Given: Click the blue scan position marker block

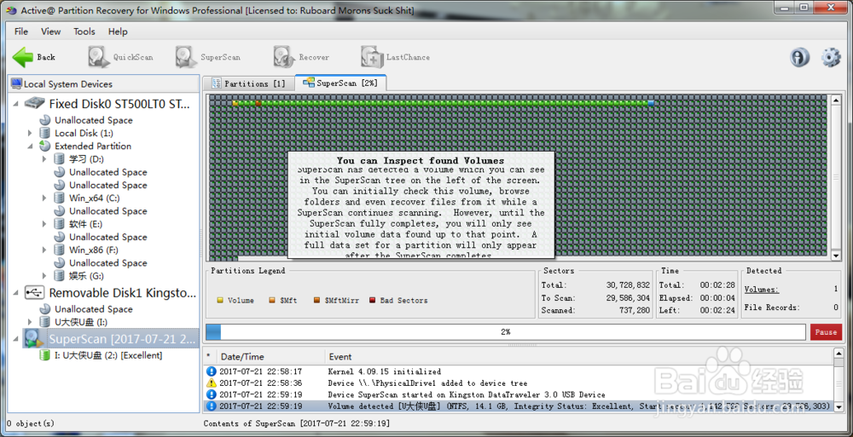Looking at the screenshot, I should click(651, 102).
